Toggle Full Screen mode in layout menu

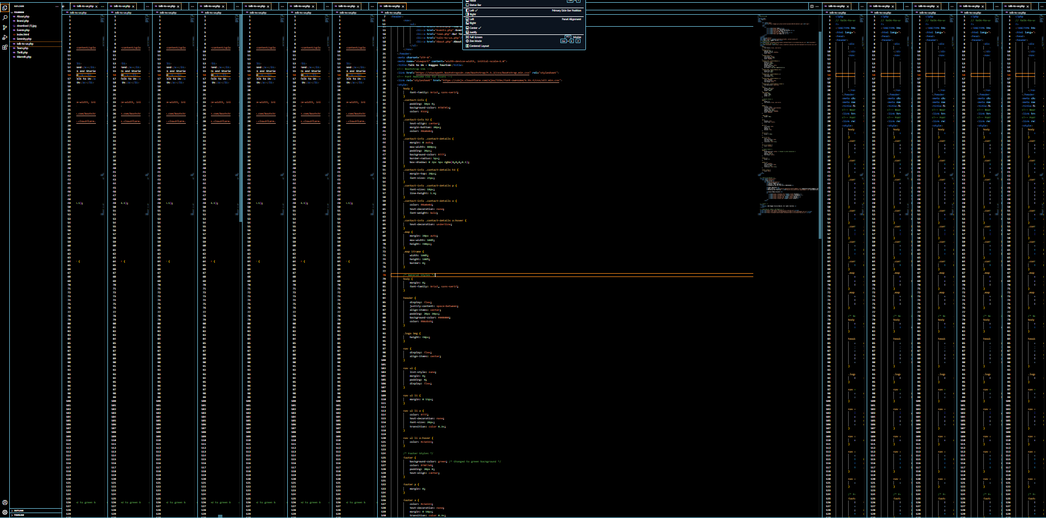[523, 37]
